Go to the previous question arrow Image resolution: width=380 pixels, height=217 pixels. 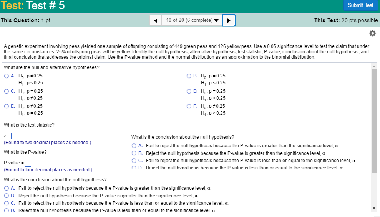click(x=156, y=20)
